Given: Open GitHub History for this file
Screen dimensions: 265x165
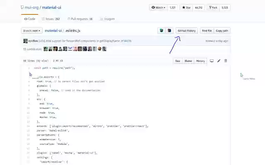Looking at the screenshot, I should (x=187, y=31).
